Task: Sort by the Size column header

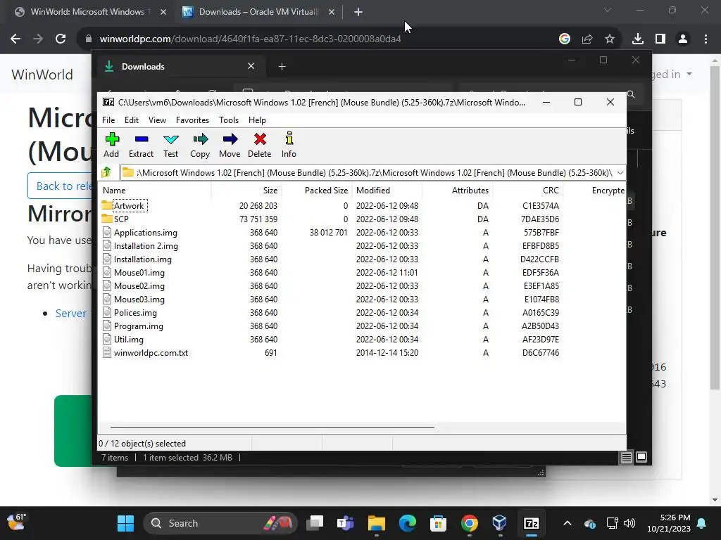Action: coord(246,190)
